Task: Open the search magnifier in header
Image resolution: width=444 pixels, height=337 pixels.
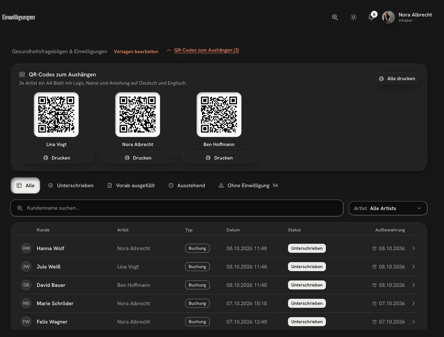Action: (335, 17)
